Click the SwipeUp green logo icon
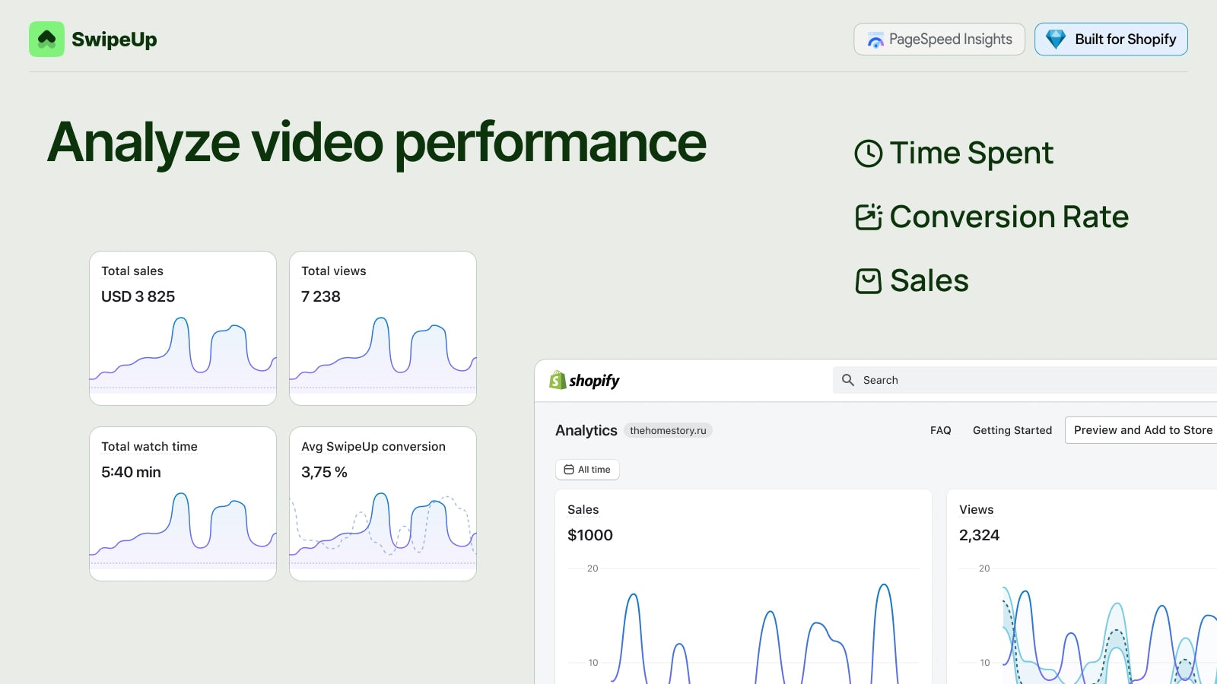This screenshot has width=1217, height=684. [46, 39]
